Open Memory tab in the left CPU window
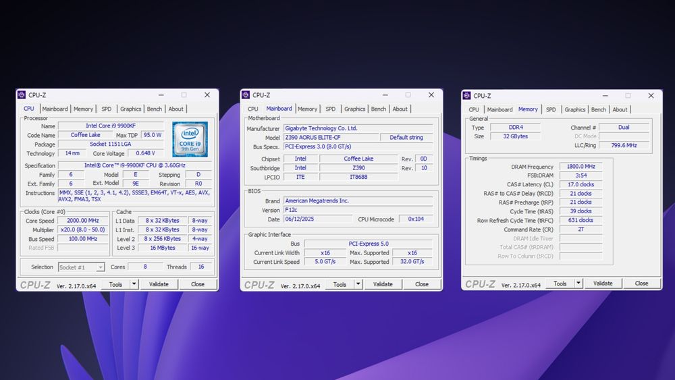The width and height of the screenshot is (675, 380). (83, 109)
